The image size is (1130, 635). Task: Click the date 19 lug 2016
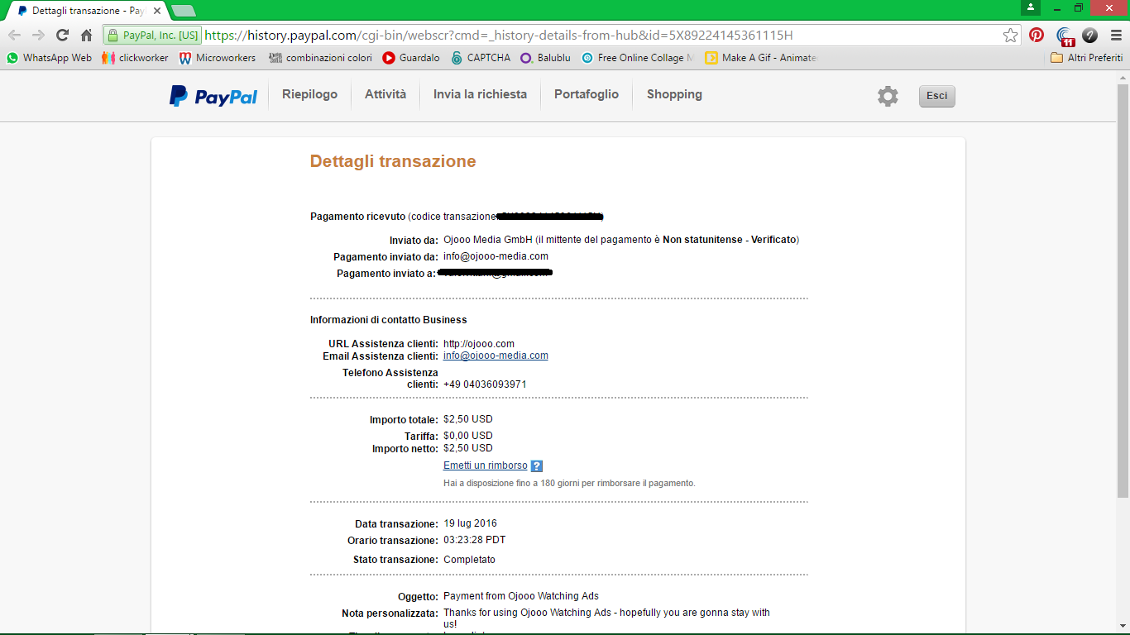pos(470,523)
